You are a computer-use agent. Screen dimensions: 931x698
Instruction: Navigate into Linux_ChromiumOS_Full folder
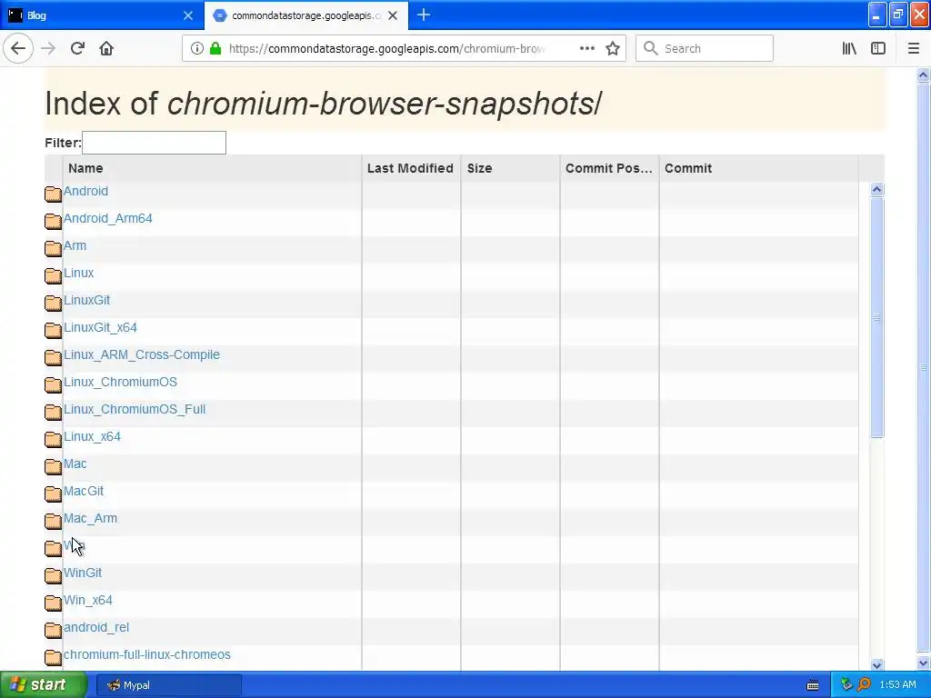pos(135,410)
